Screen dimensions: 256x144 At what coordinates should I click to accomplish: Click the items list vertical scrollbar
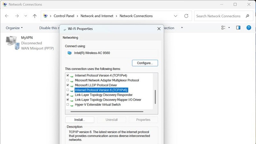coord(155,97)
